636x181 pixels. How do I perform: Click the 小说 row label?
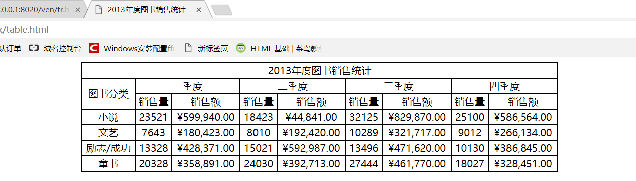[x=108, y=117]
